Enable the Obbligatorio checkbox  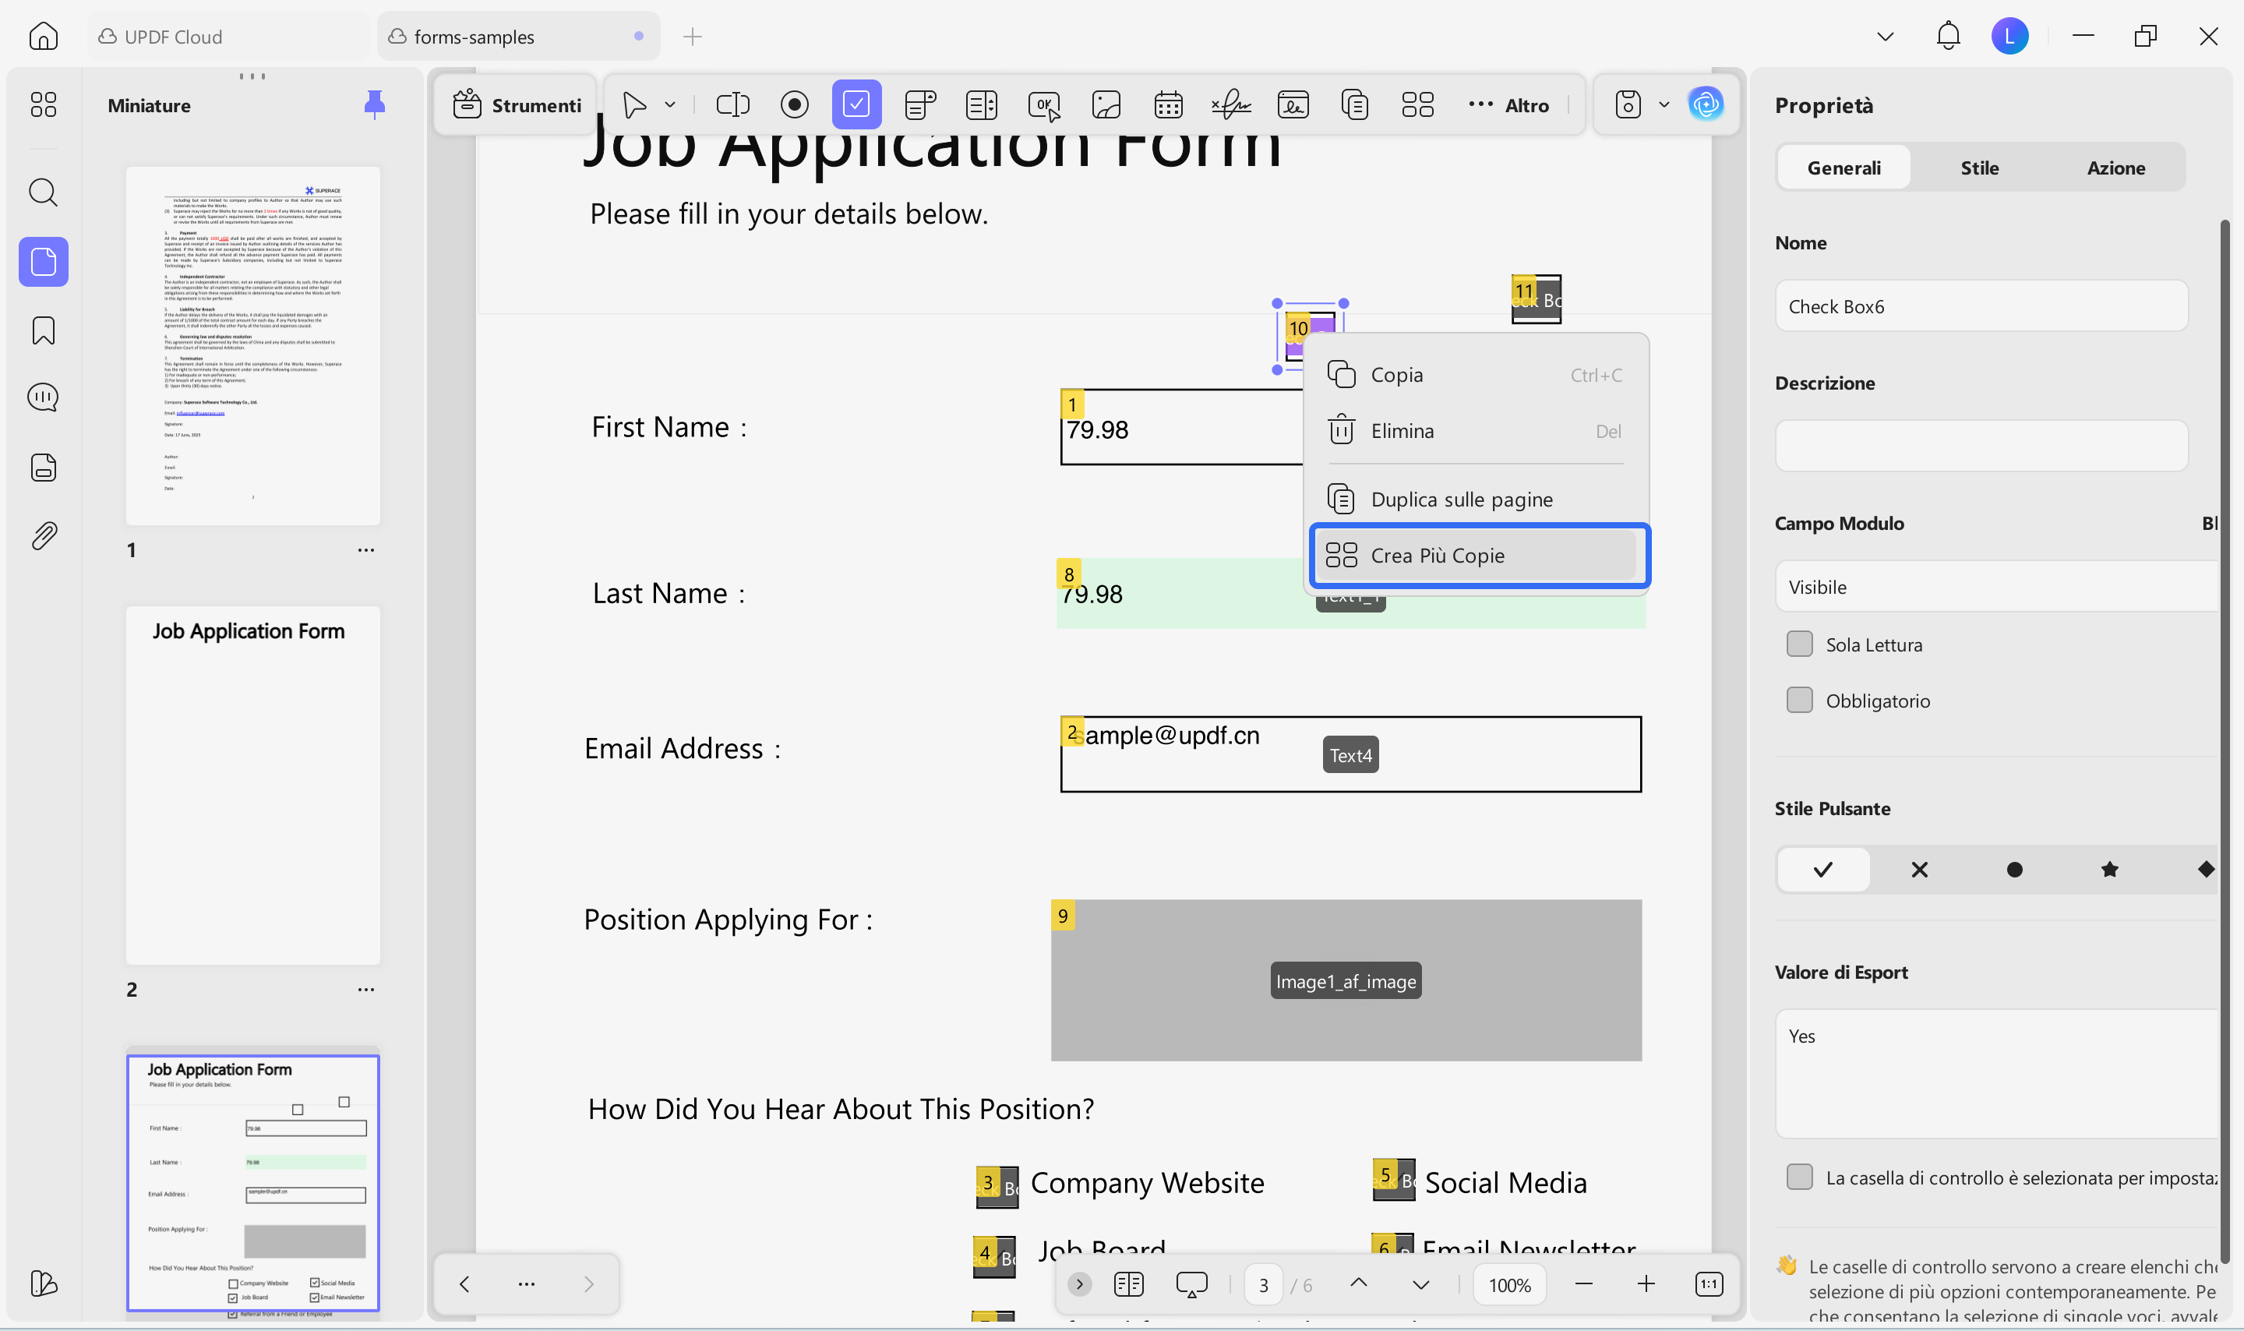1799,701
